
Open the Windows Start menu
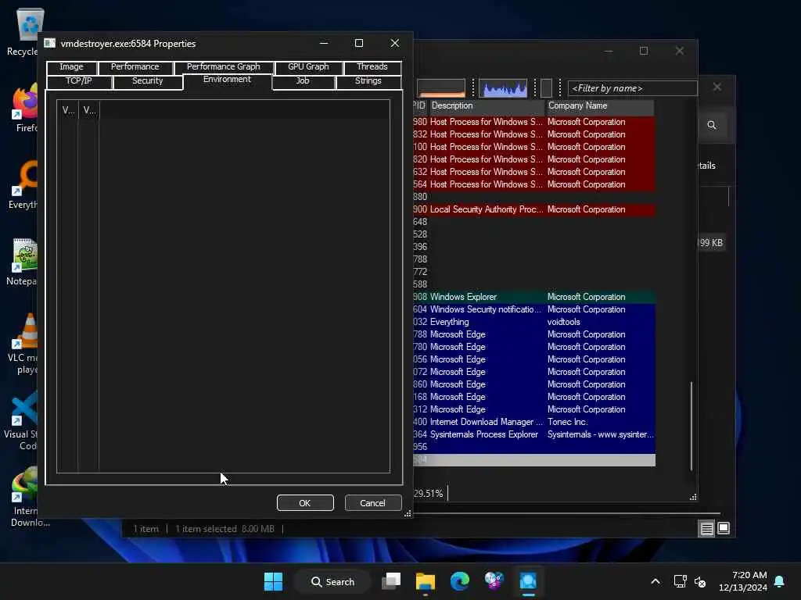click(x=273, y=581)
